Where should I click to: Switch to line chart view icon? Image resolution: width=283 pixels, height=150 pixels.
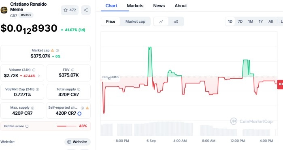pos(161,21)
